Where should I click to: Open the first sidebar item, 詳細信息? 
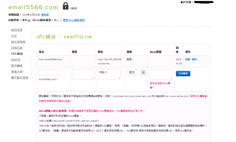click(17, 30)
